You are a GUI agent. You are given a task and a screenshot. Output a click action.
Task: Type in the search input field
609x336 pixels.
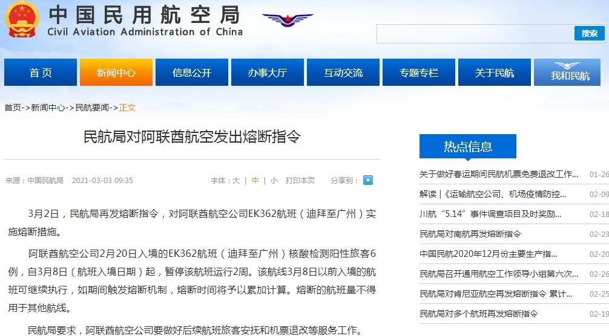tap(474, 34)
